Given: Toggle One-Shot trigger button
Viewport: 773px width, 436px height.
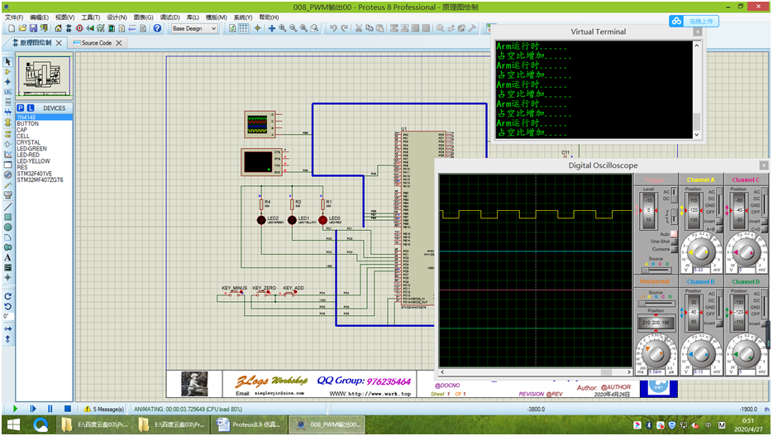Looking at the screenshot, I should coord(674,242).
